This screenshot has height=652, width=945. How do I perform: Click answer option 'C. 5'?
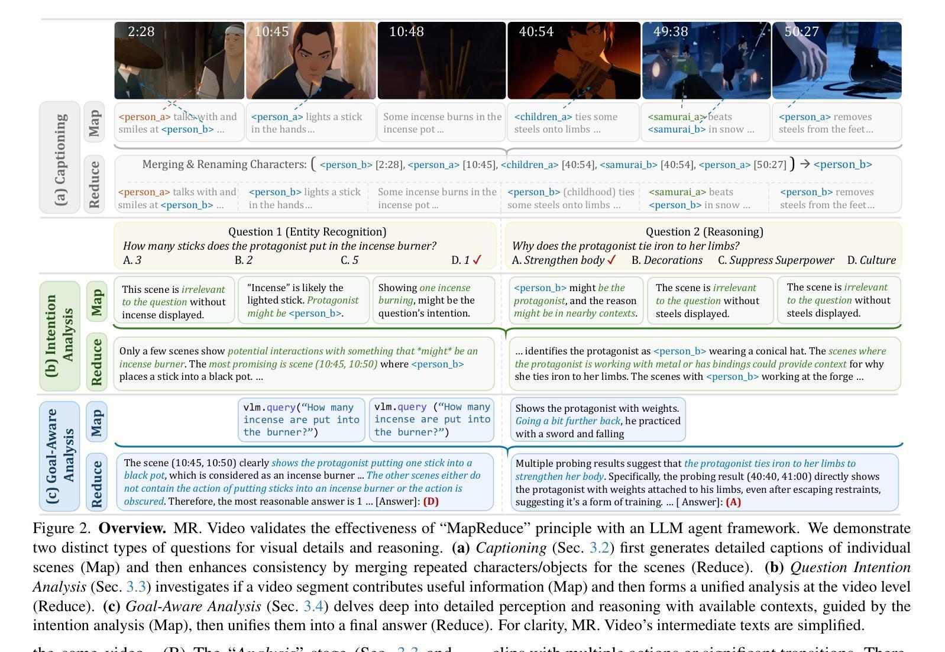pyautogui.click(x=349, y=260)
